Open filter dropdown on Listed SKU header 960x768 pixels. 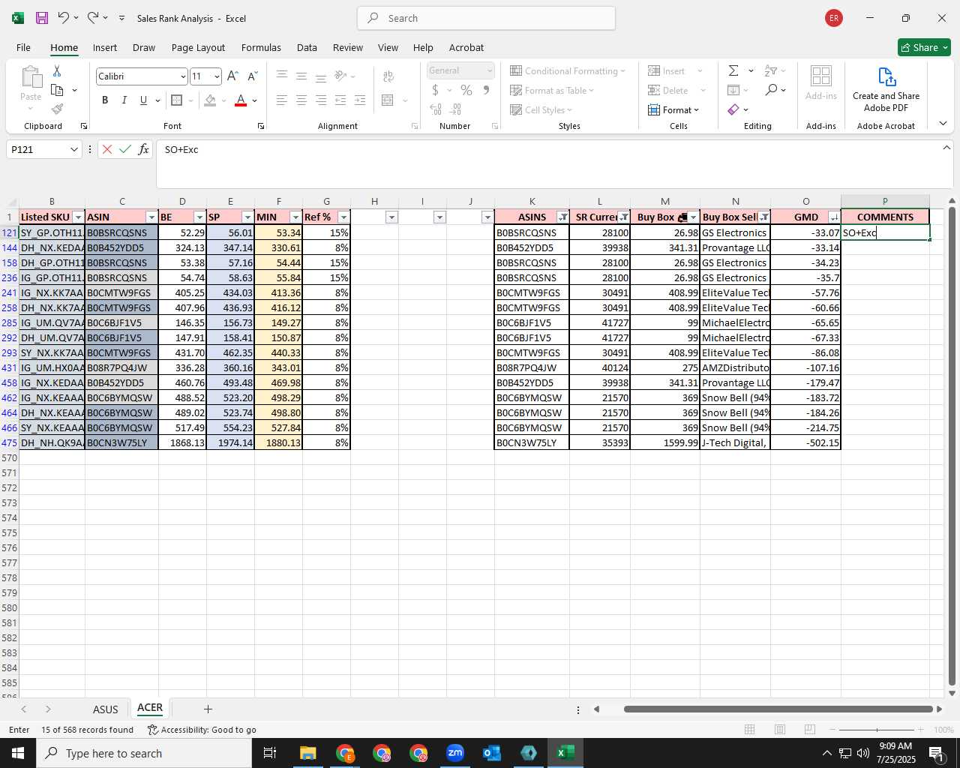(x=78, y=217)
